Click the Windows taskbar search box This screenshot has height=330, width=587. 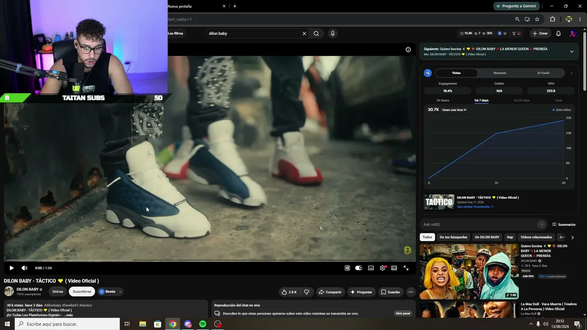point(67,324)
